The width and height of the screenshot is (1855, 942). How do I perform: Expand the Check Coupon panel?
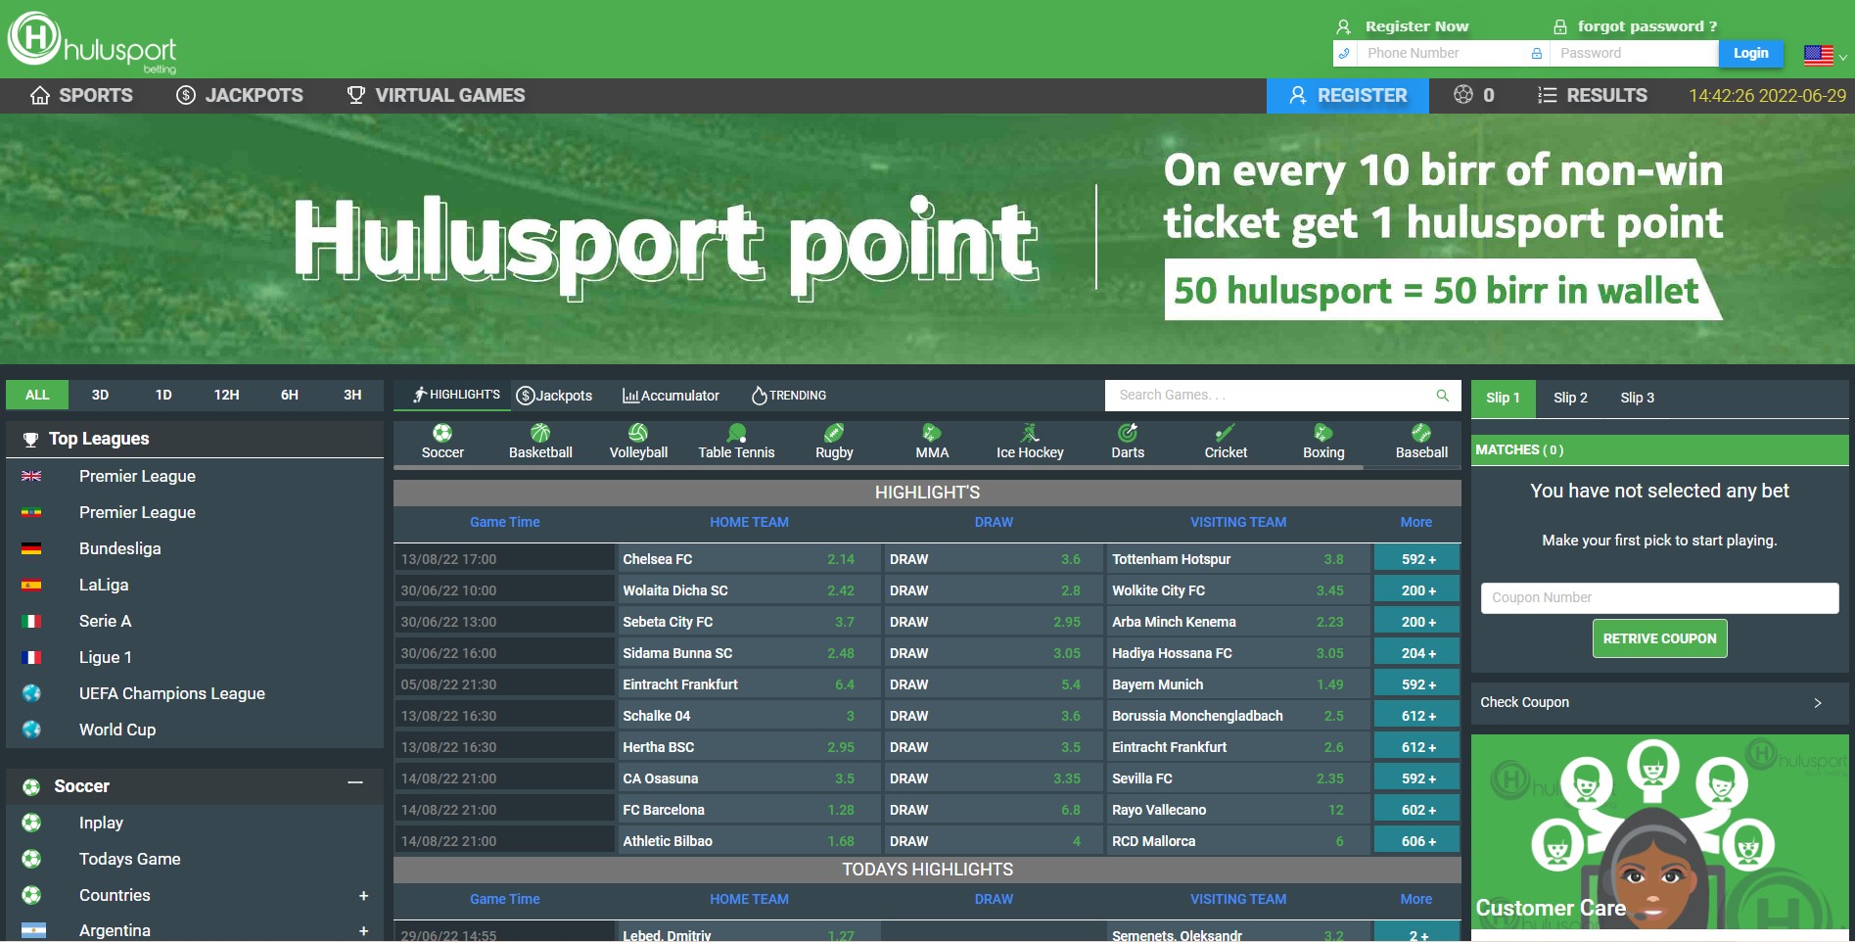(1818, 702)
